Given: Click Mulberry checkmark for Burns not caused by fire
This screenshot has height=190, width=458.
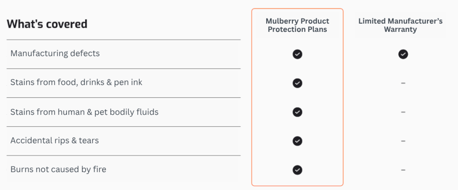Looking at the screenshot, I should (x=297, y=170).
